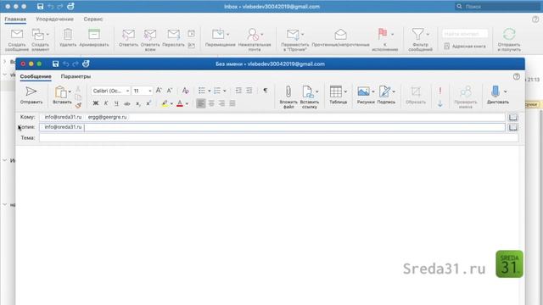Click Архивировать in Inbox window
The image size is (543, 305).
94,37
